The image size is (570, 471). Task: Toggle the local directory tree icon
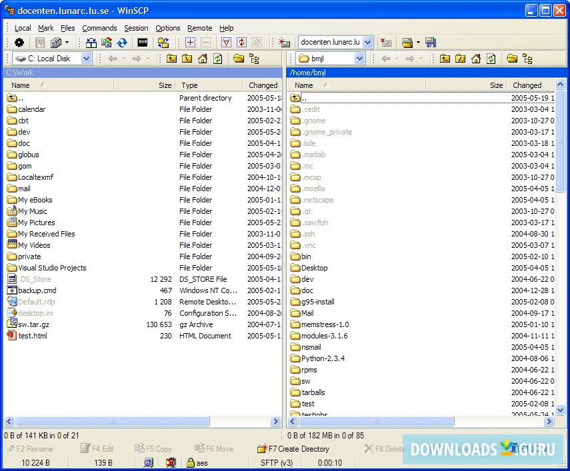click(x=254, y=59)
